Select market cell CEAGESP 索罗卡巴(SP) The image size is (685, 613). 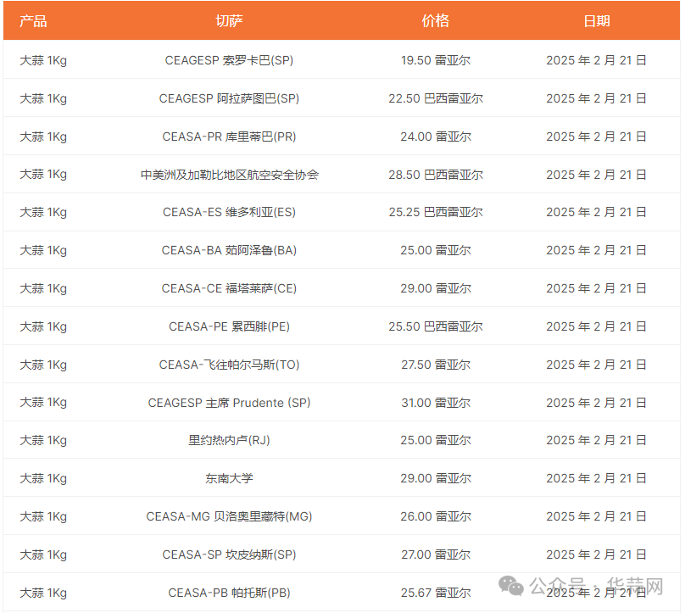click(229, 60)
